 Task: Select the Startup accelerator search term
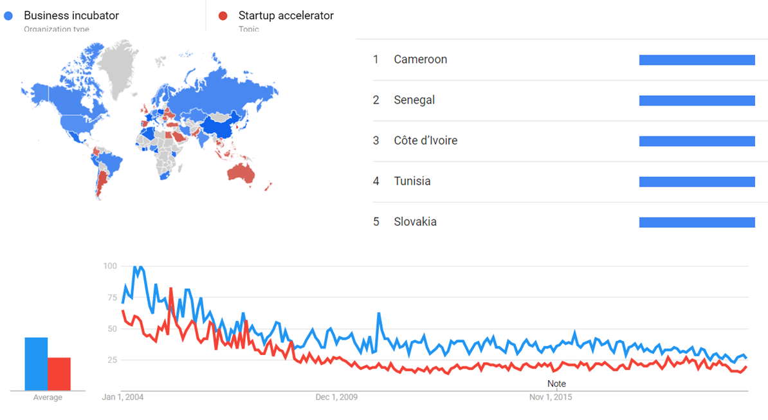[286, 15]
